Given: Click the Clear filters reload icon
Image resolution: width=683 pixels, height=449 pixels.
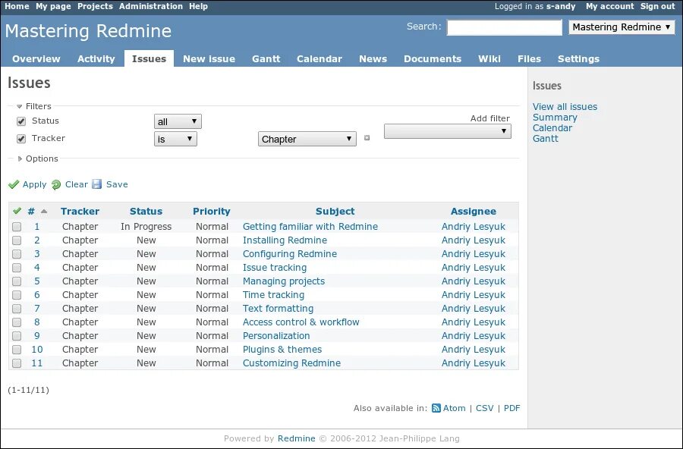Looking at the screenshot, I should click(x=56, y=184).
